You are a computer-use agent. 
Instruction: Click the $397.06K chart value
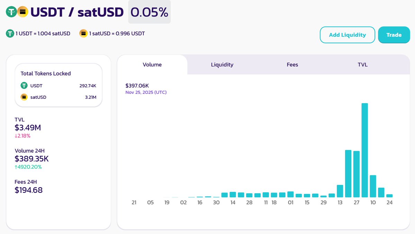point(137,86)
